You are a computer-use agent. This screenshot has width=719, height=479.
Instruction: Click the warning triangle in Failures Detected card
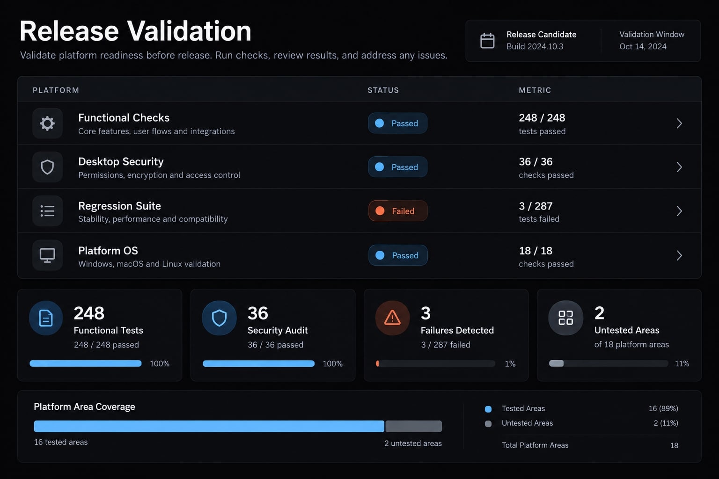click(392, 318)
